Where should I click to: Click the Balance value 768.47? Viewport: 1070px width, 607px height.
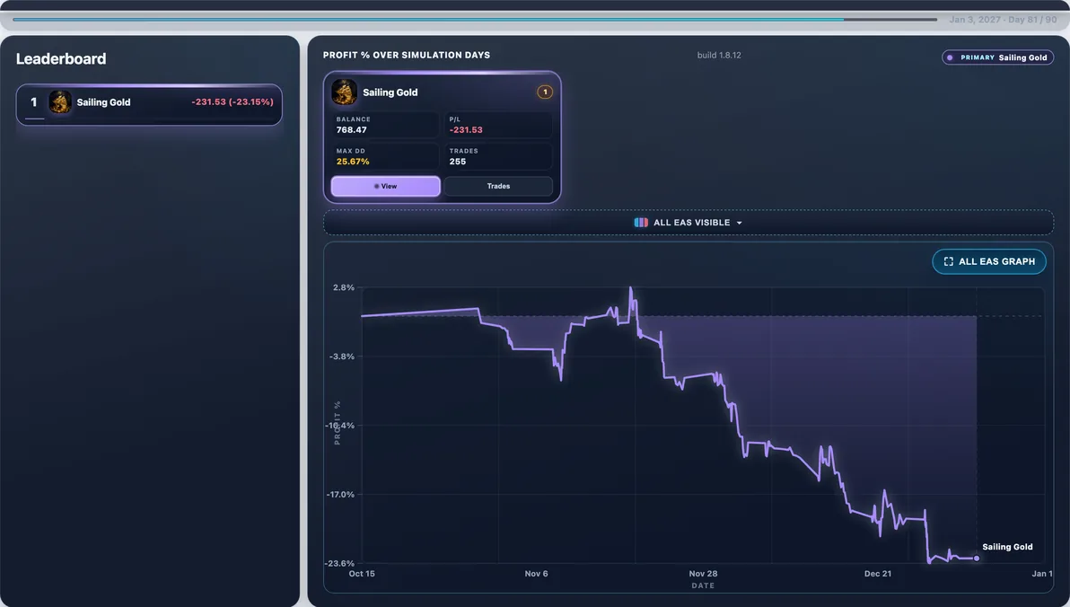[352, 129]
